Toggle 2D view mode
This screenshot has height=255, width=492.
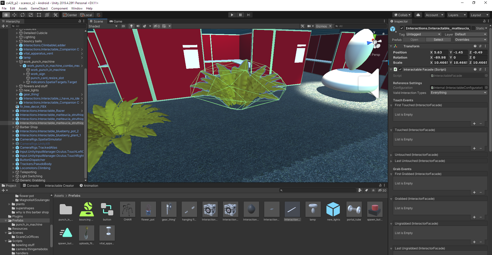(123, 26)
